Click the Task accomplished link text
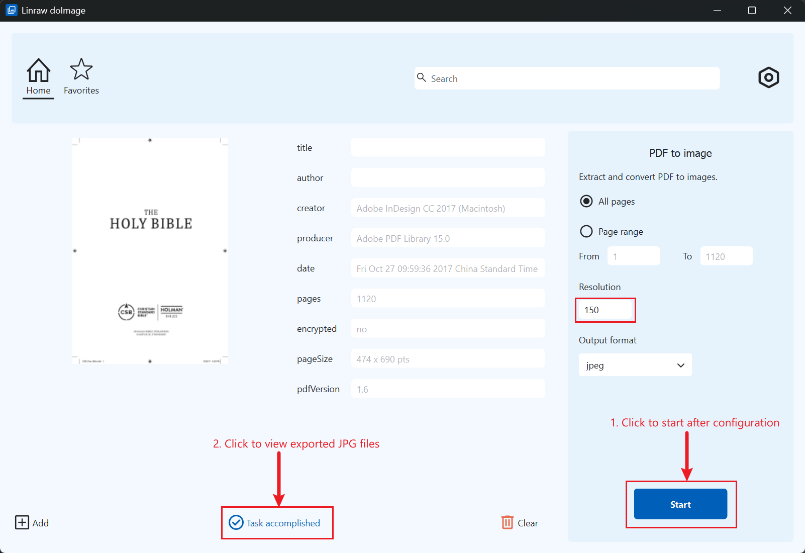 coord(283,523)
